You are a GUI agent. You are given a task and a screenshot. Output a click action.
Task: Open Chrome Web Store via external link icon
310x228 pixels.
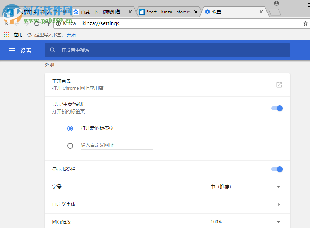coord(279,84)
